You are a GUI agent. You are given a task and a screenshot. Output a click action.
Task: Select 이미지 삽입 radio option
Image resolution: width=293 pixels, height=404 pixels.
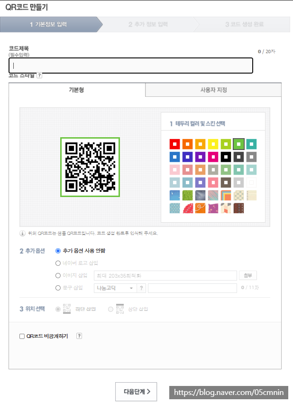coord(58,275)
